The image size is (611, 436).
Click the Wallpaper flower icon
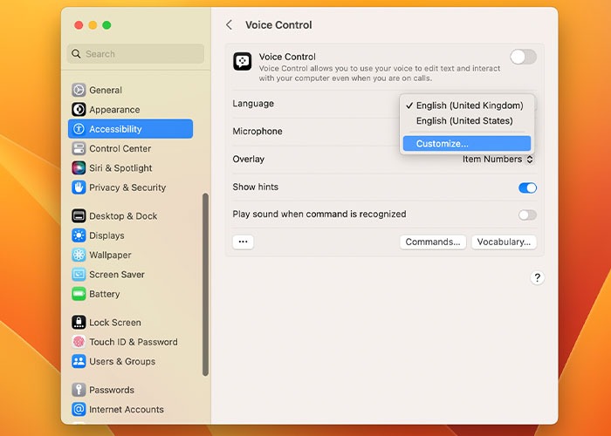pos(79,255)
